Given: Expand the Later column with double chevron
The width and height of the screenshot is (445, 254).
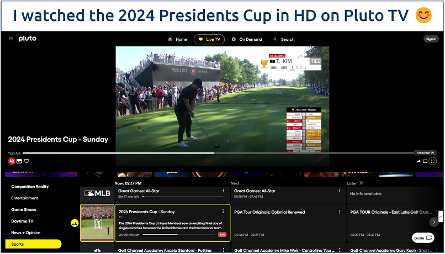Looking at the screenshot, I should (361, 183).
